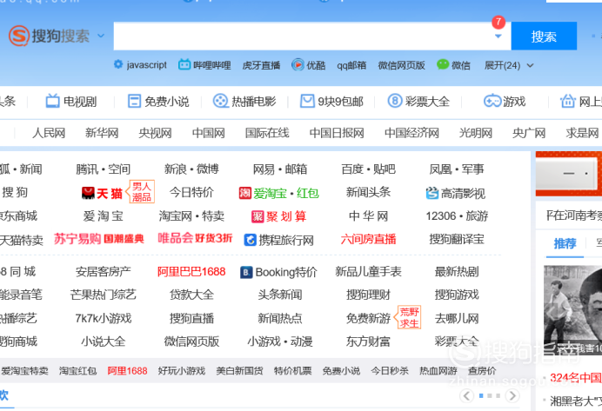Viewport: 602px width, 411px height.
Task: Open 芒果热门综艺 link
Action: (104, 295)
